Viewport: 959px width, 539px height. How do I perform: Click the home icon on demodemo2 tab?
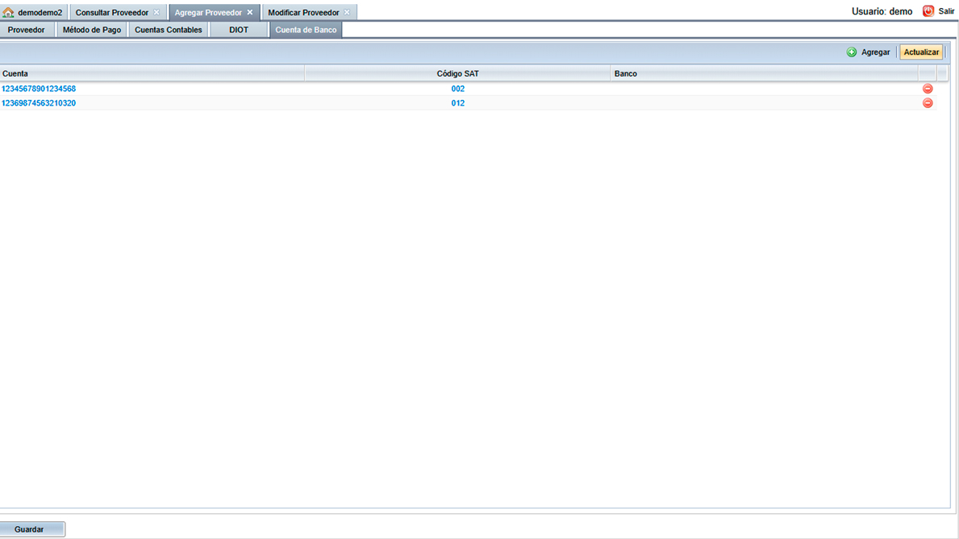tap(9, 13)
